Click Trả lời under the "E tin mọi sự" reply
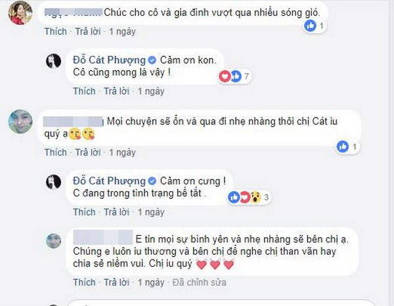 click(x=114, y=282)
